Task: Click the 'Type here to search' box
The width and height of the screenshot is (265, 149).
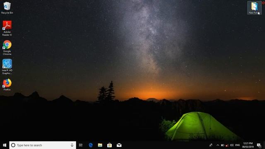Action: click(x=43, y=145)
